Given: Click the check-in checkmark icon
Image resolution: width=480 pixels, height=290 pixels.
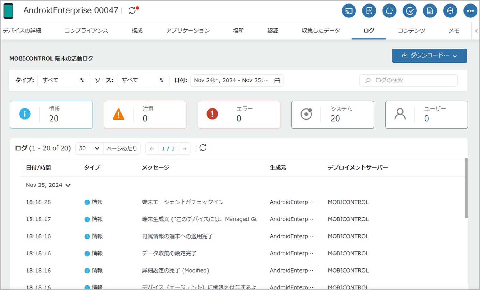Looking at the screenshot, I should [x=409, y=11].
